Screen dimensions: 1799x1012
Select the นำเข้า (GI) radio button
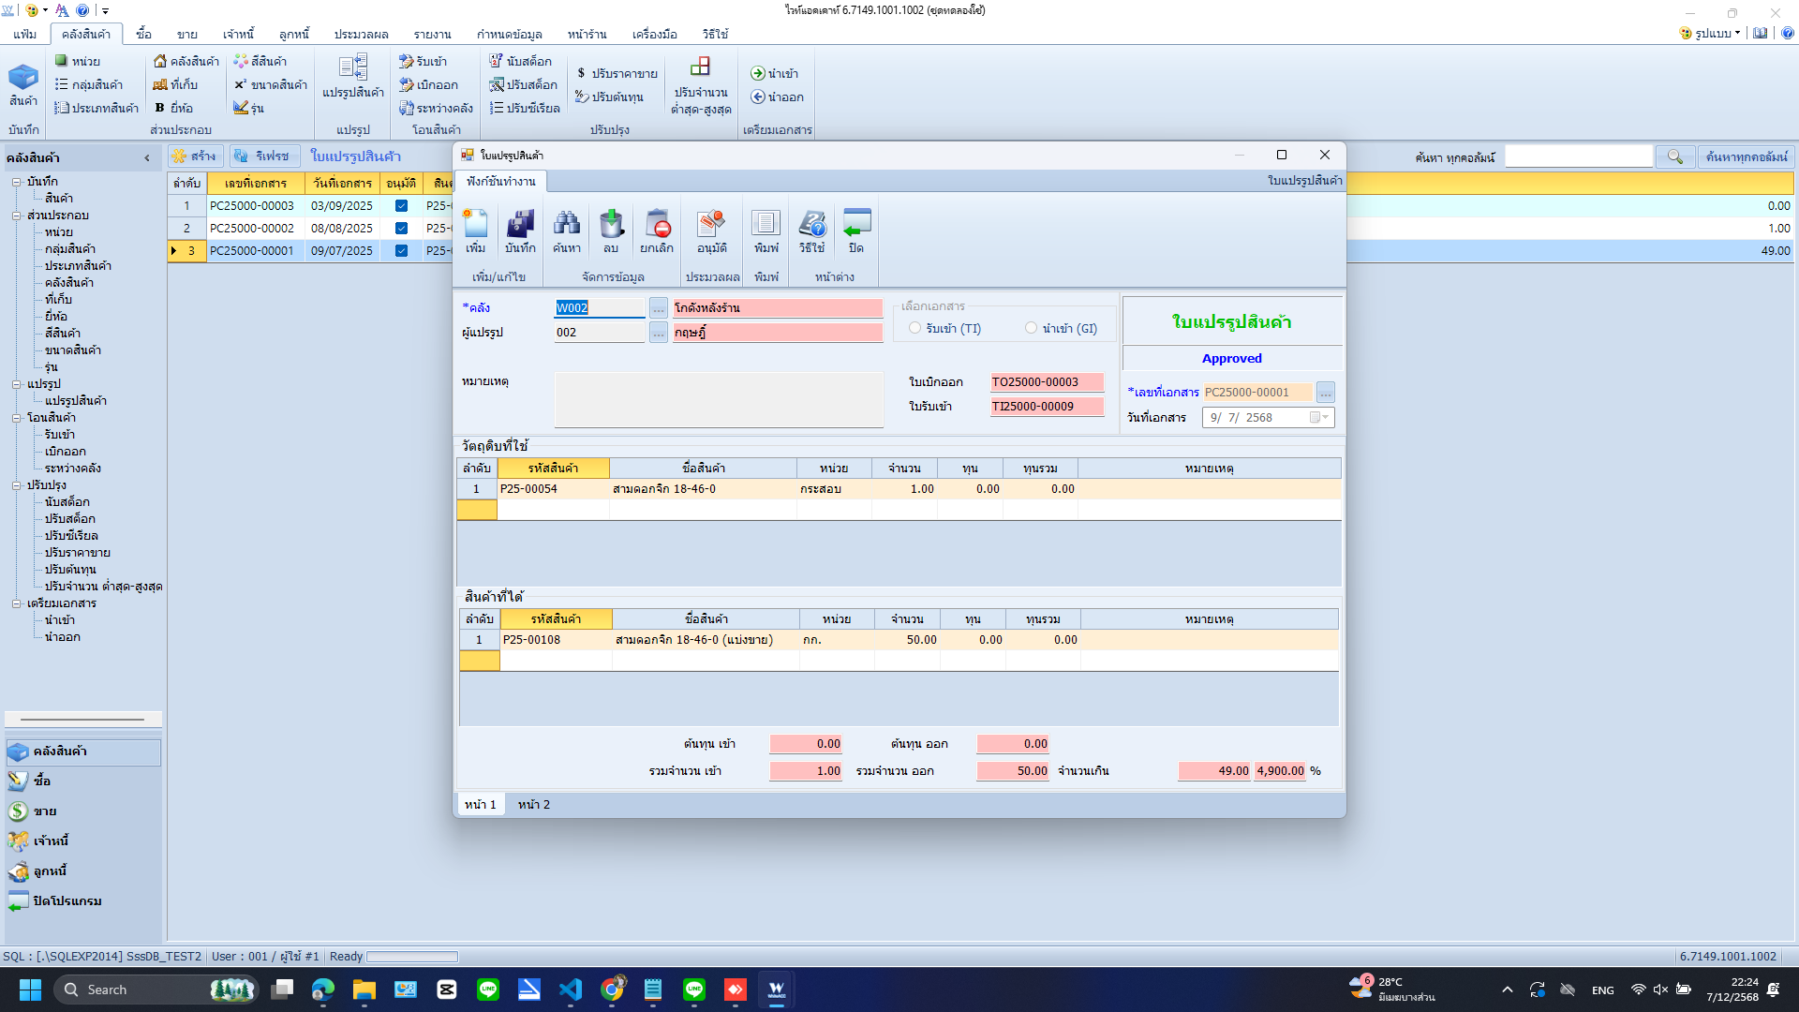click(1031, 328)
